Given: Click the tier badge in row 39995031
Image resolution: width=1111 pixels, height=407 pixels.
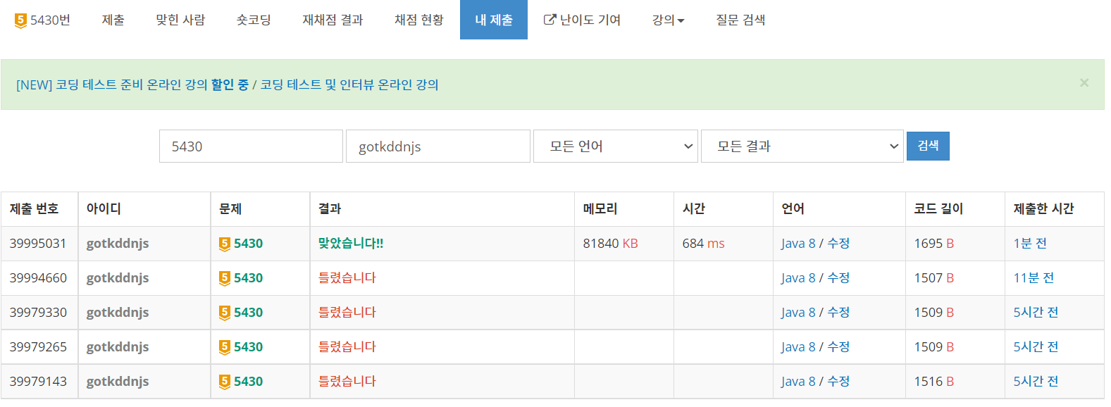Looking at the screenshot, I should [x=225, y=244].
